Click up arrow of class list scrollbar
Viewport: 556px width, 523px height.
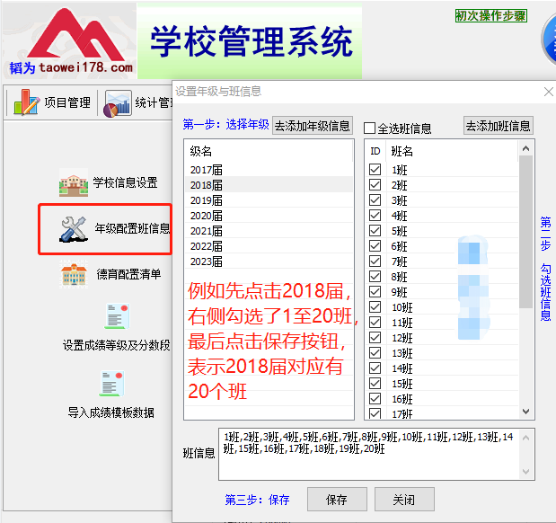(525, 148)
